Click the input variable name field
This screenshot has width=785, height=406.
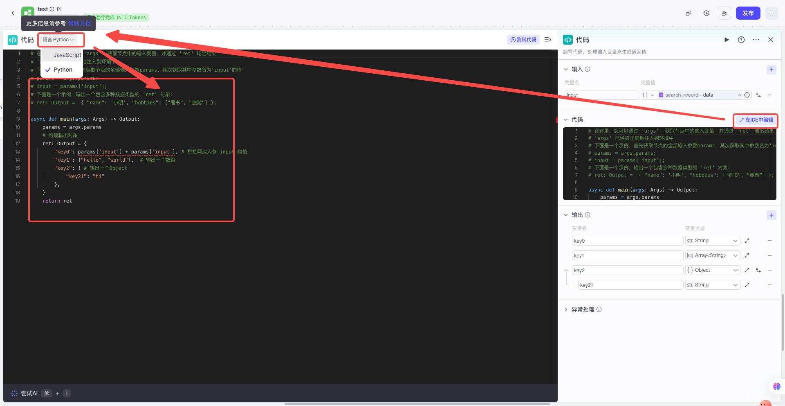coord(601,95)
